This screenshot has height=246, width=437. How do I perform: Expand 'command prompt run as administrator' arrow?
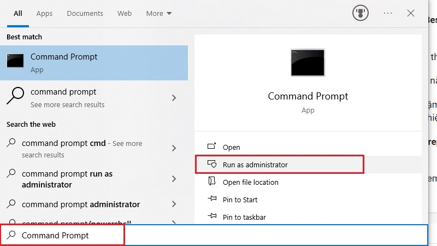point(174,179)
